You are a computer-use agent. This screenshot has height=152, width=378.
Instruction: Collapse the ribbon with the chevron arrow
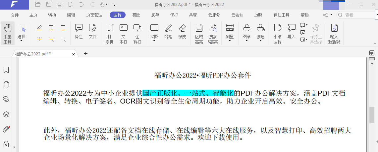pos(375,44)
